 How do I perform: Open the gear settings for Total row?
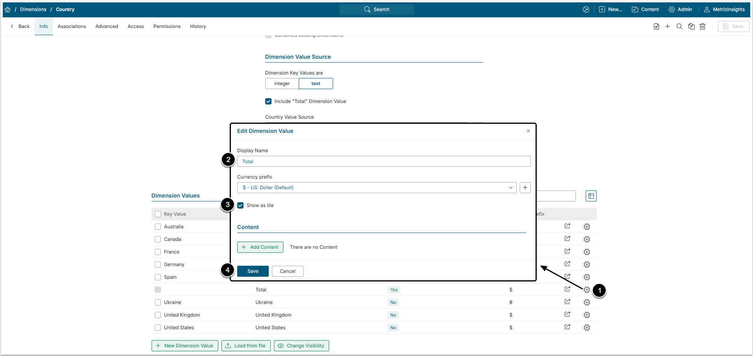pyautogui.click(x=586, y=290)
